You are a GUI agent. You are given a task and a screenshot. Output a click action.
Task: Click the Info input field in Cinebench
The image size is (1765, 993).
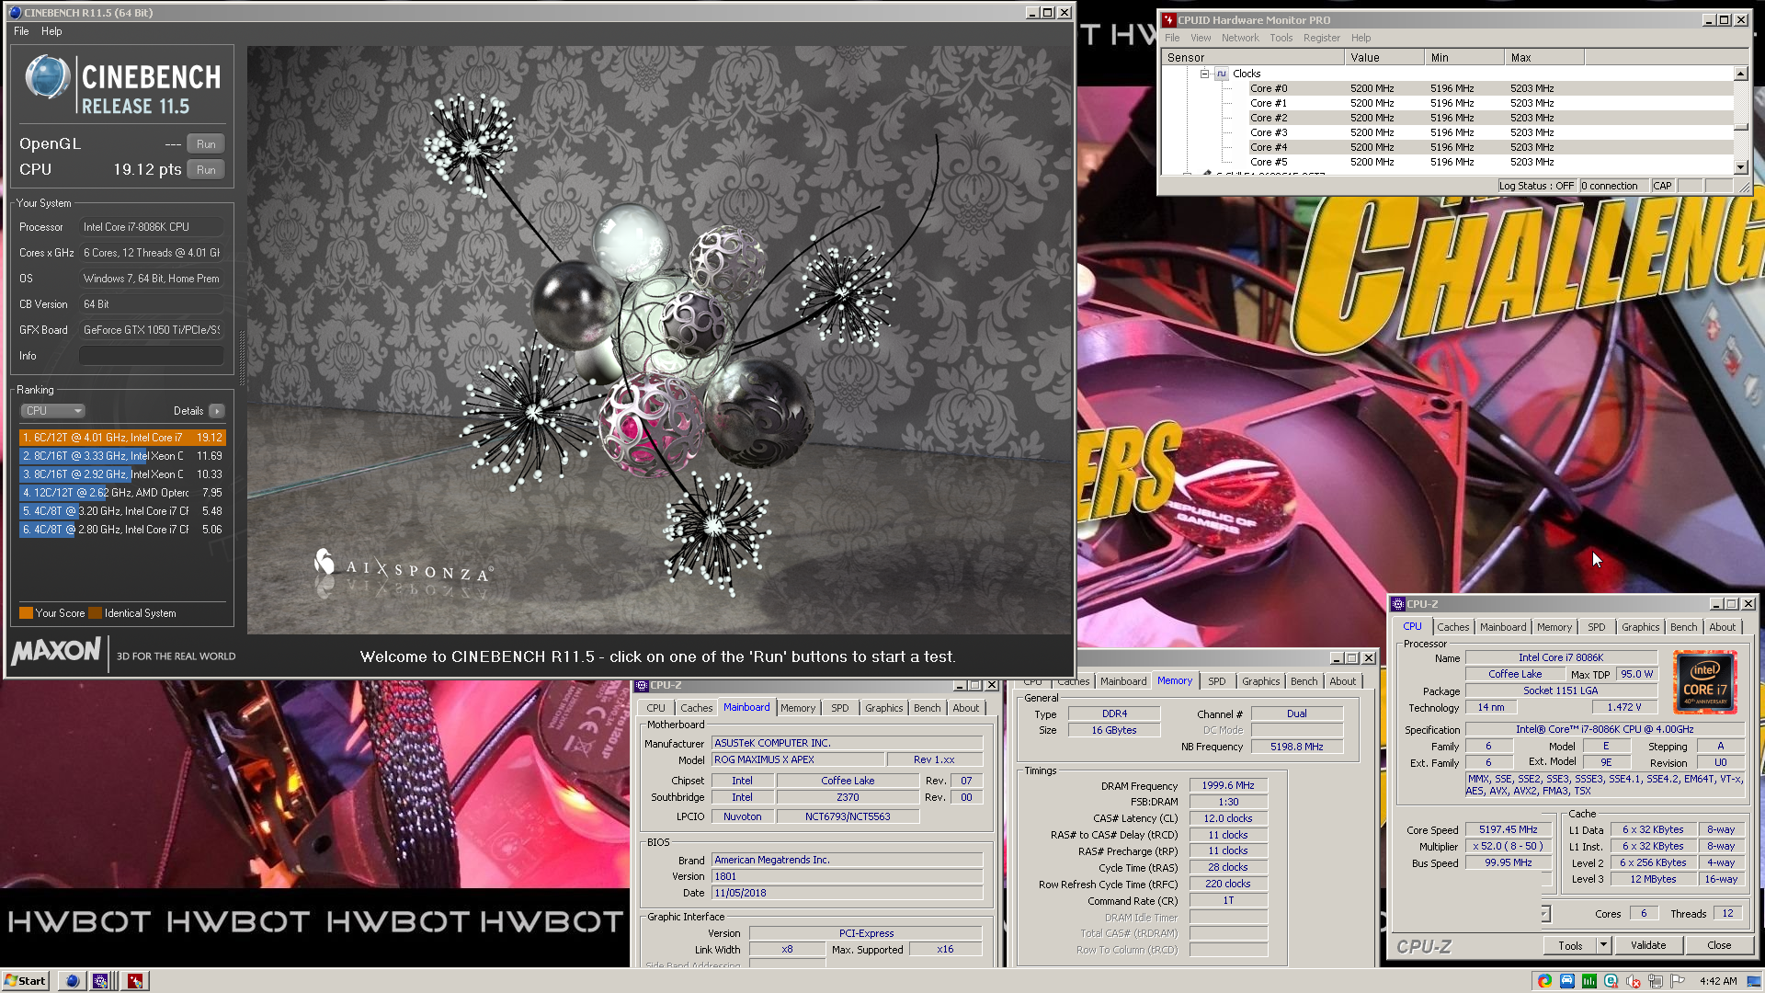152,356
